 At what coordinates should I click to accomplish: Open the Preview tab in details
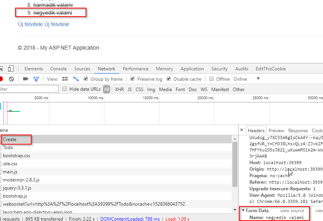276,131
